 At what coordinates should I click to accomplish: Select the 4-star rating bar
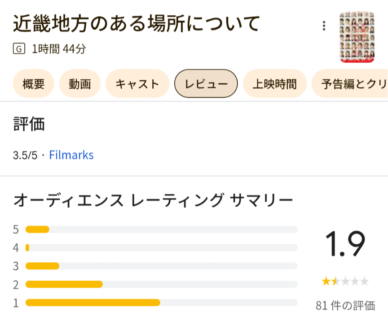(x=162, y=248)
